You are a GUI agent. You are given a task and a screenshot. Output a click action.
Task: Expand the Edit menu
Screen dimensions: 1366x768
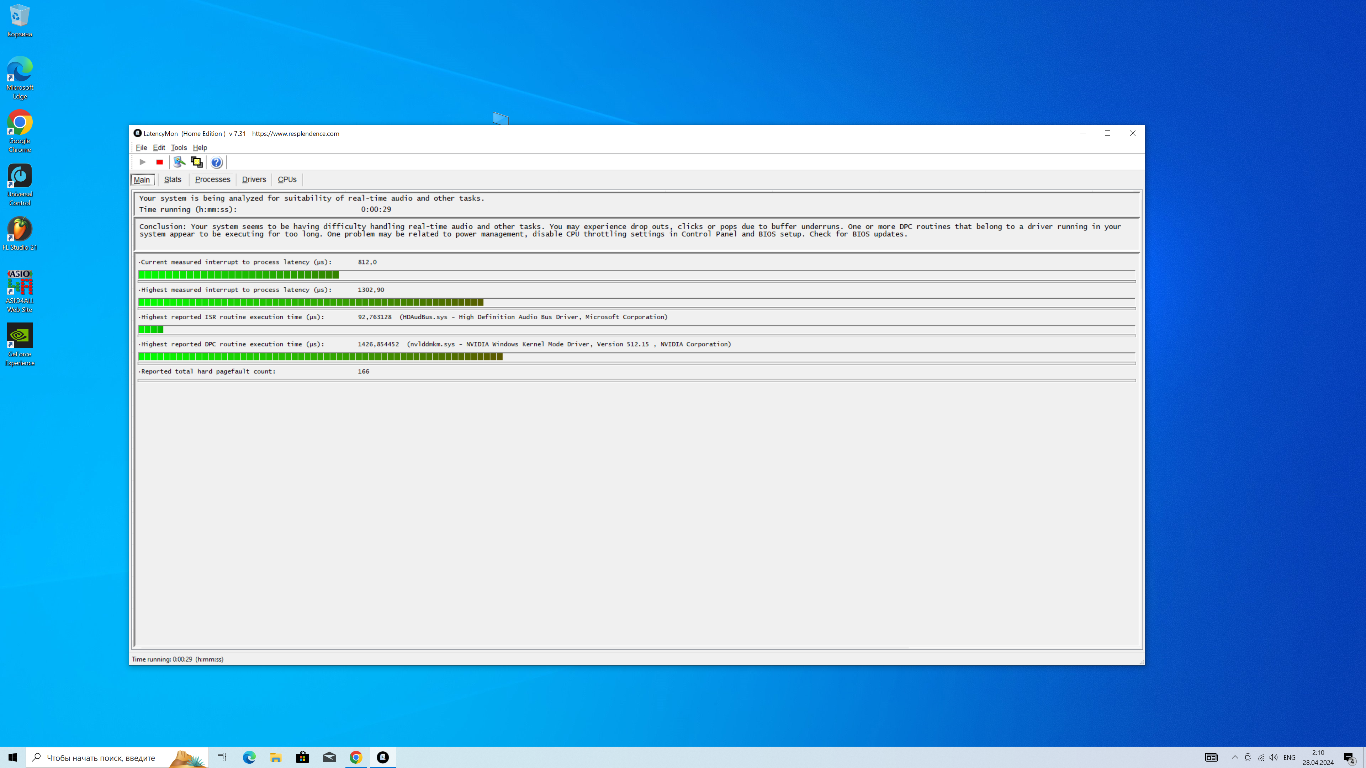[159, 148]
